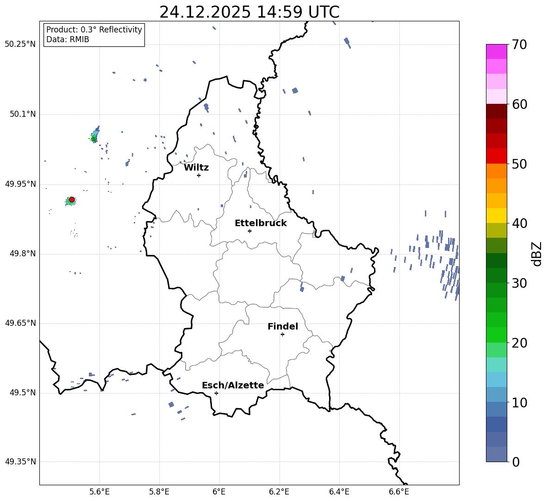This screenshot has width=548, height=501.
Task: Click the magenta top colorbar segment
Action: (x=496, y=51)
